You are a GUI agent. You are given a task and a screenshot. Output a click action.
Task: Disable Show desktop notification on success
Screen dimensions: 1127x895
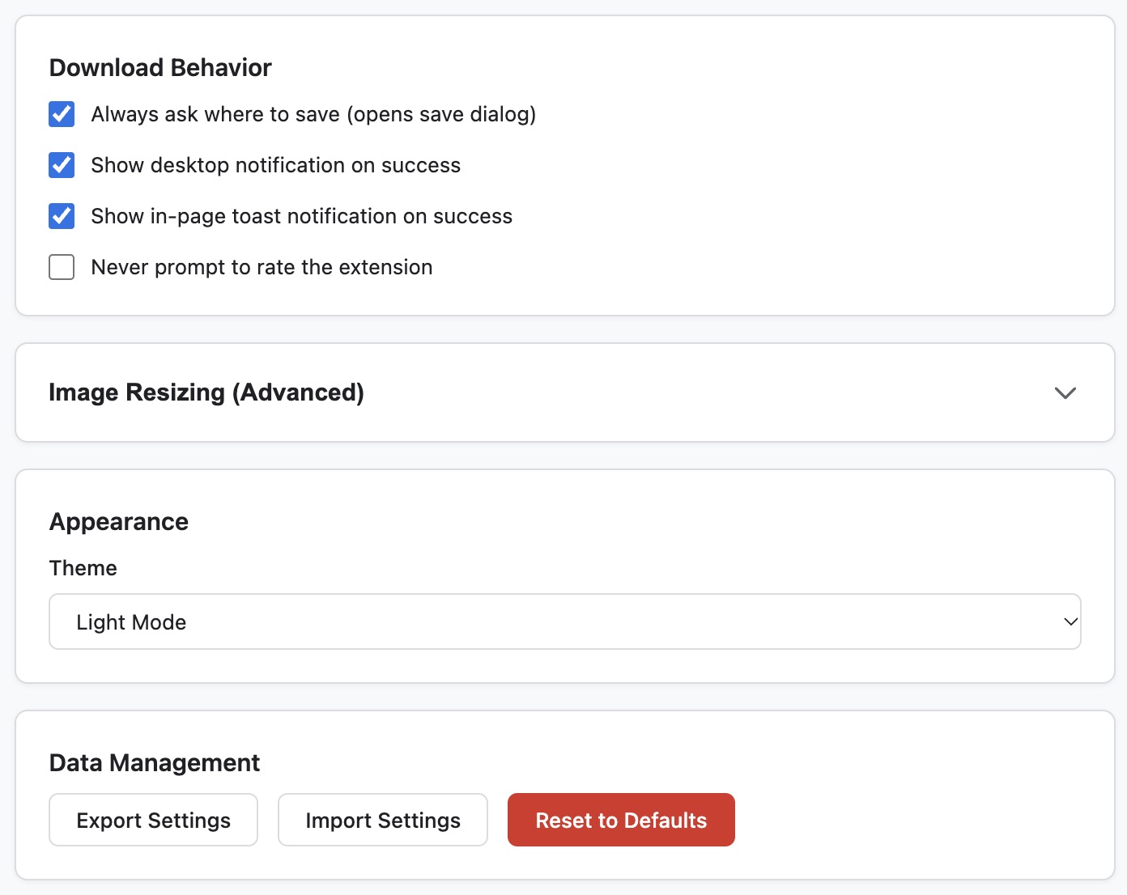point(62,165)
